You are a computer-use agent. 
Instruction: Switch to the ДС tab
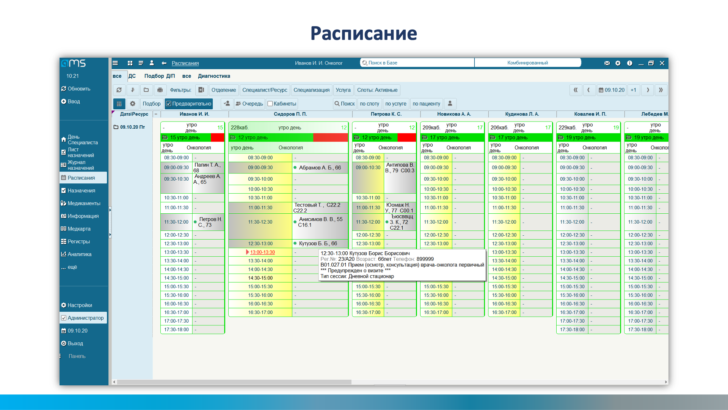132,76
